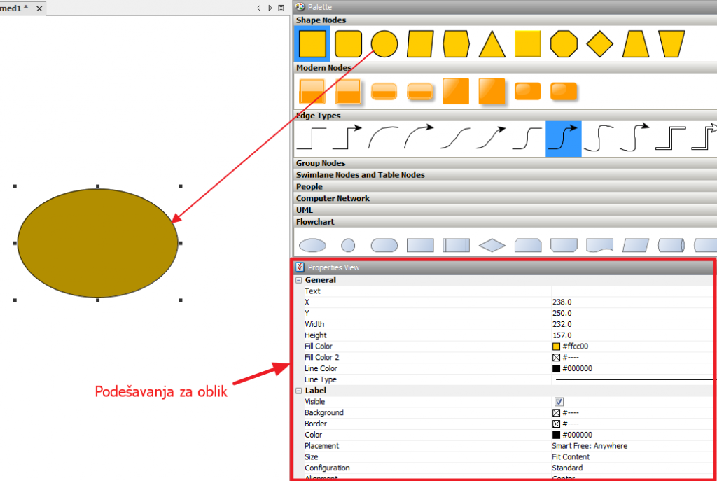717x481 pixels.
Task: Open the Line Color #000000 swatch
Action: click(x=556, y=368)
